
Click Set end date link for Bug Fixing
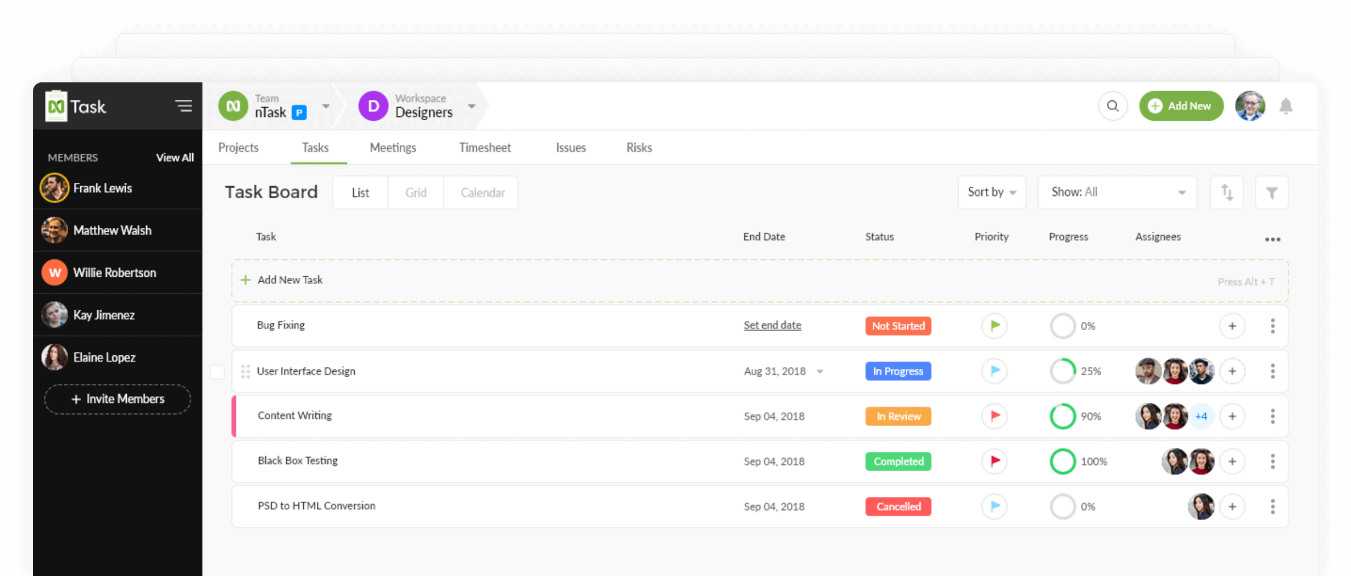click(x=772, y=325)
